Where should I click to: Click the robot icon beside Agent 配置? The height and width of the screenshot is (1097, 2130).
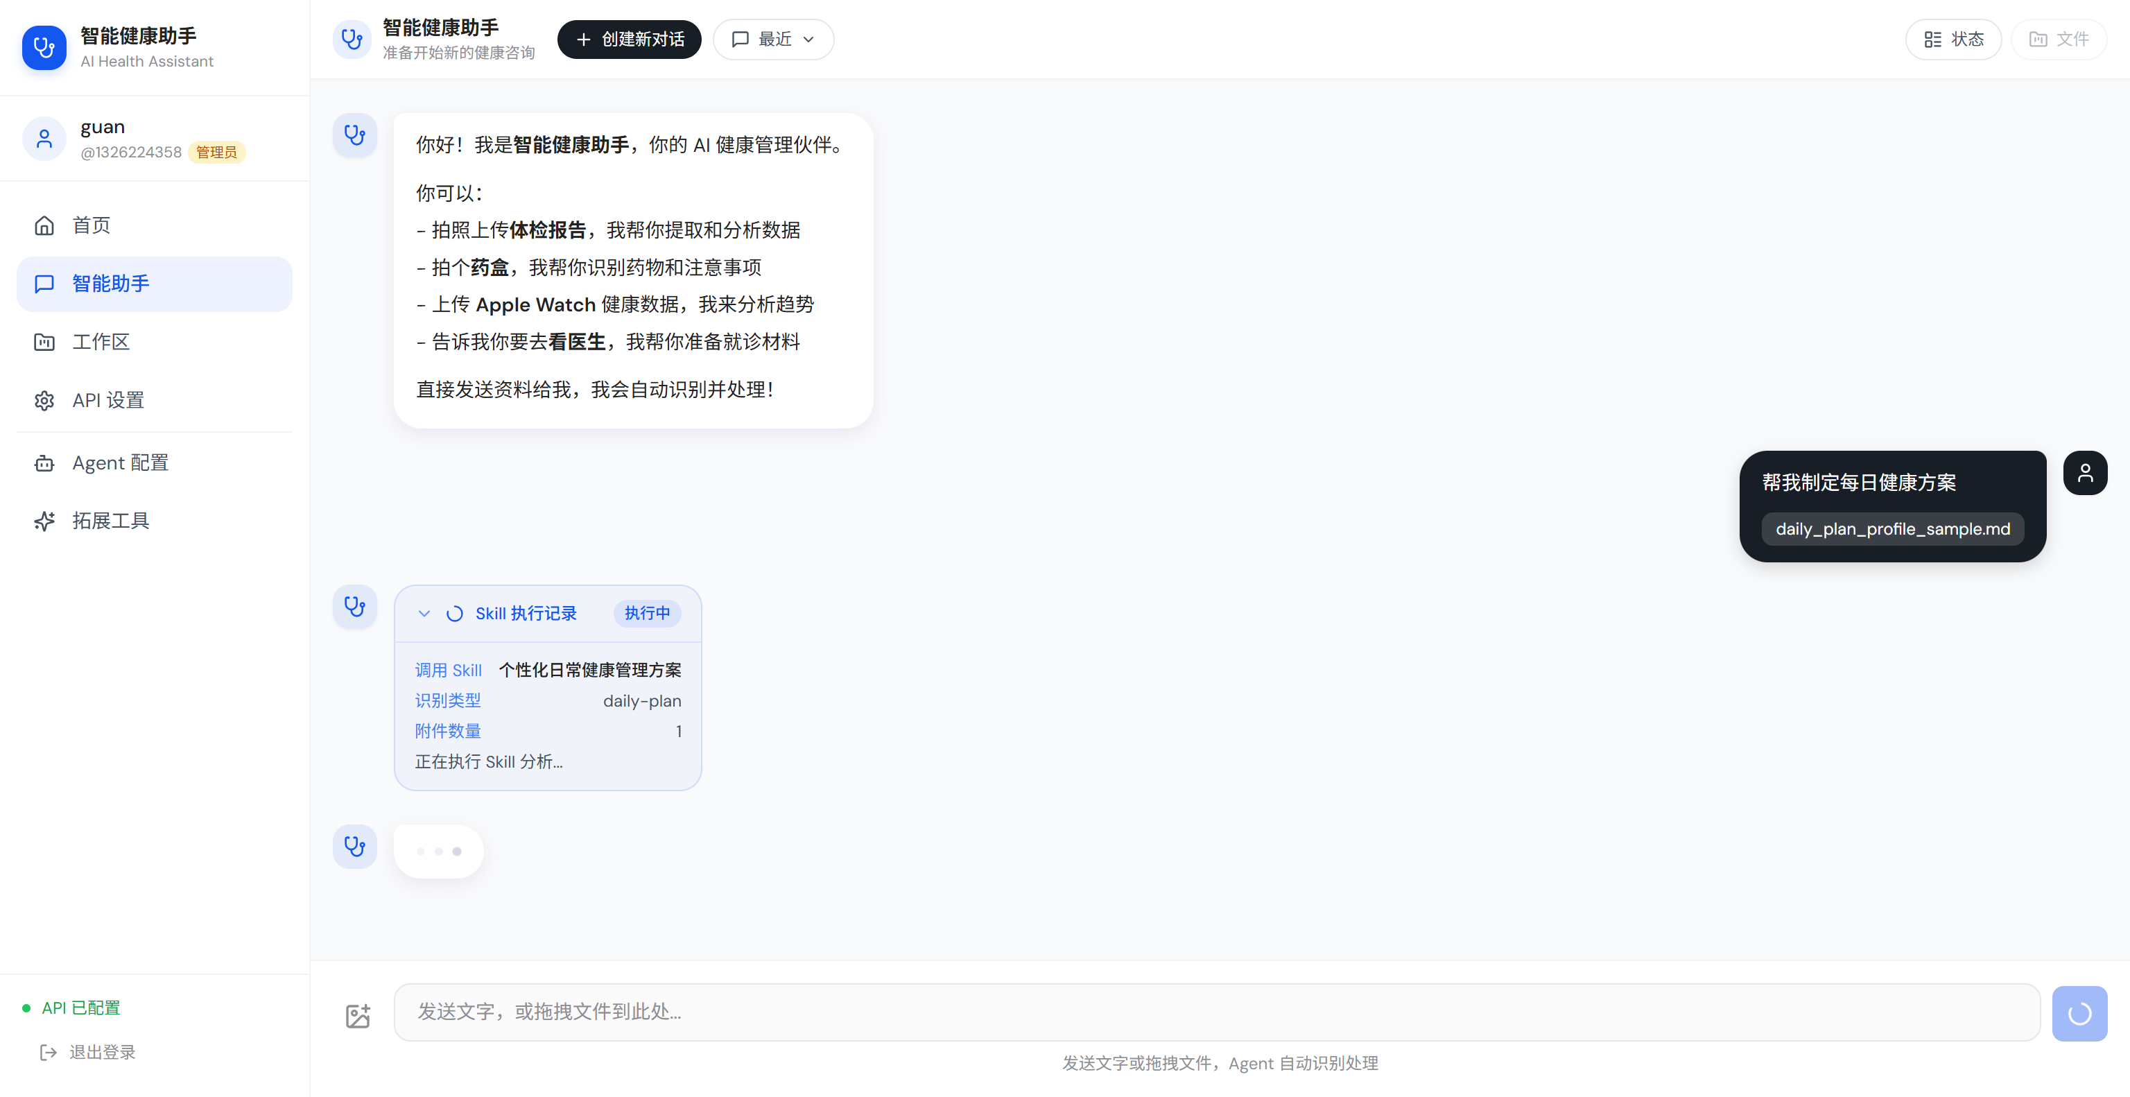click(44, 463)
